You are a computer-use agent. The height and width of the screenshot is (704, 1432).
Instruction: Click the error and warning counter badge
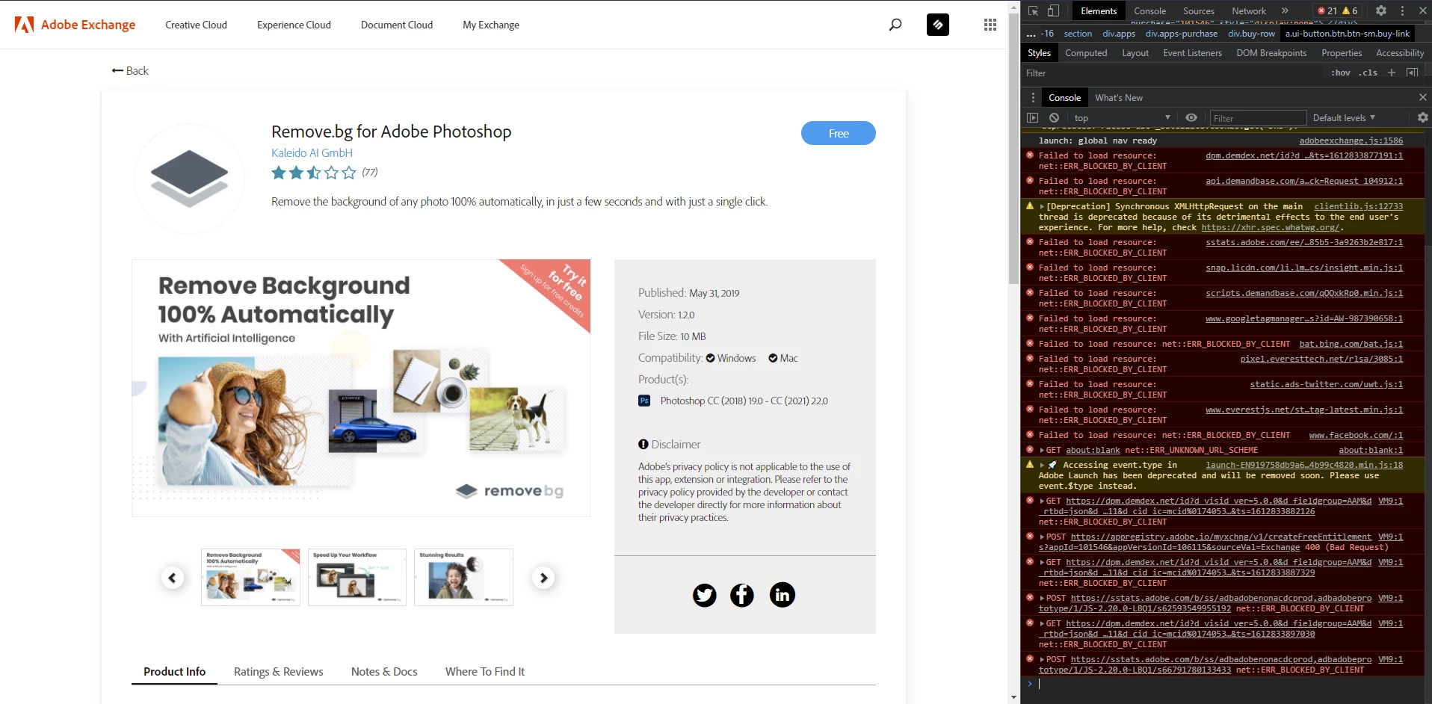pyautogui.click(x=1338, y=10)
